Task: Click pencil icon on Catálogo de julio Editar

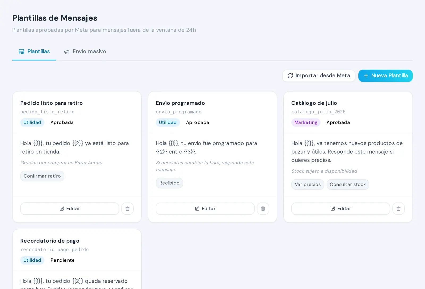Action: (x=333, y=209)
